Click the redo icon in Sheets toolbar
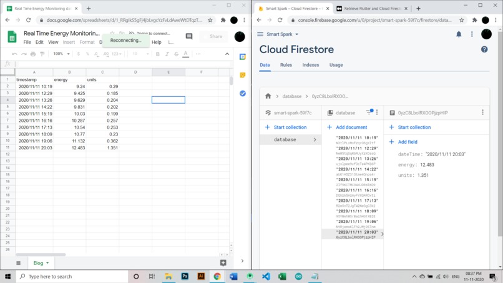The height and width of the screenshot is (283, 503). [24, 54]
